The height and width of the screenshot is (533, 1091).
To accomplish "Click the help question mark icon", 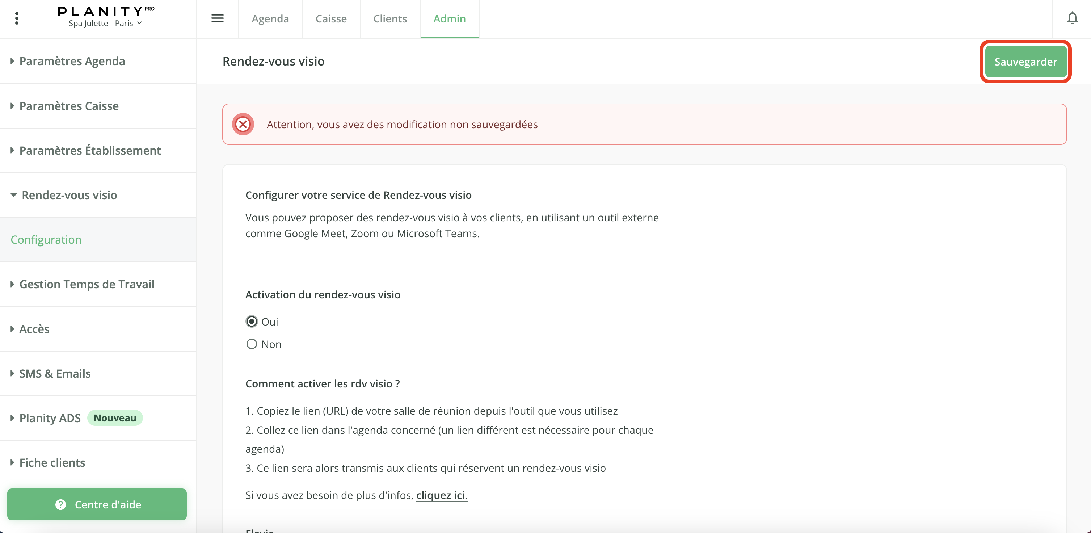I will pos(60,505).
